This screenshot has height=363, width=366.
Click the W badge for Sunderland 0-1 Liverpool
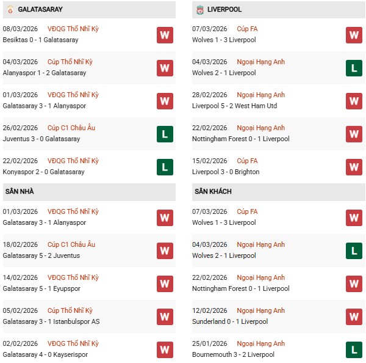click(354, 317)
